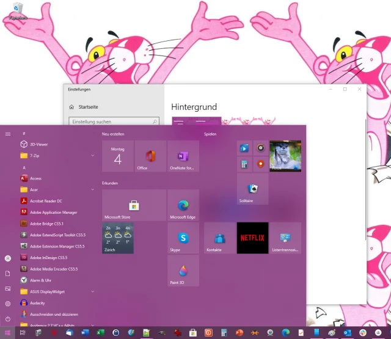Launch Microsoft Edge tile

pyautogui.click(x=183, y=205)
